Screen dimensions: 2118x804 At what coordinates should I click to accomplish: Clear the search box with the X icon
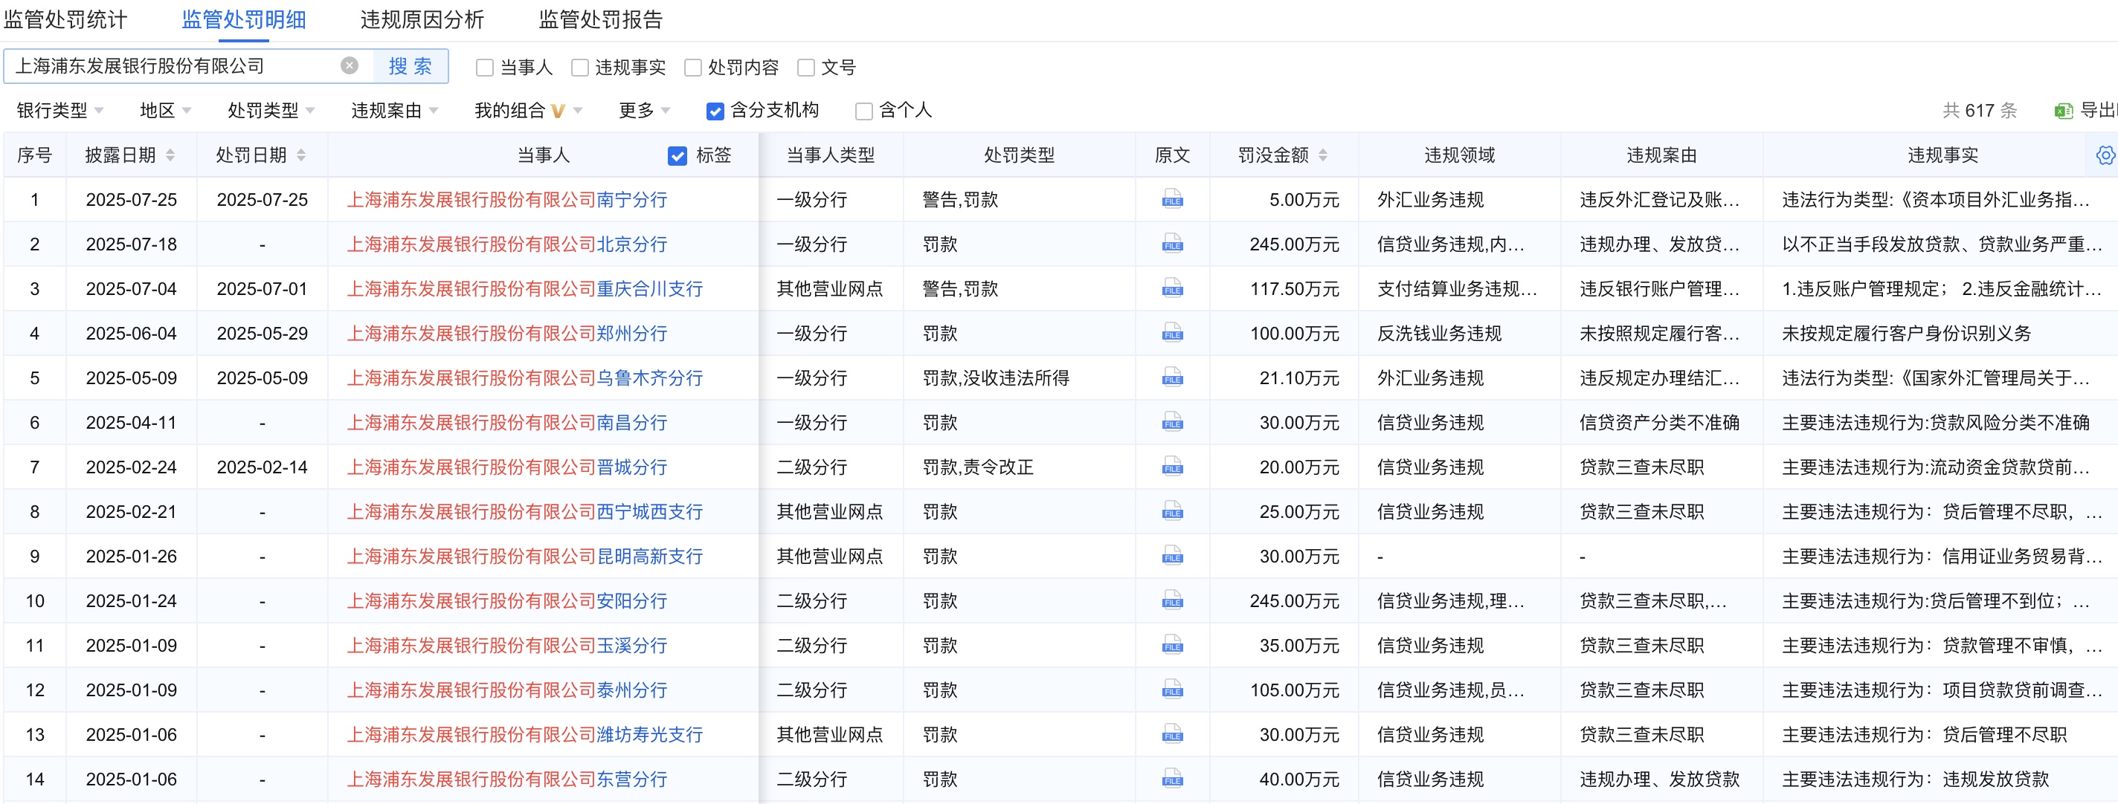pos(350,65)
